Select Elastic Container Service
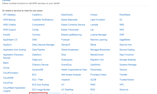 click(73, 25)
